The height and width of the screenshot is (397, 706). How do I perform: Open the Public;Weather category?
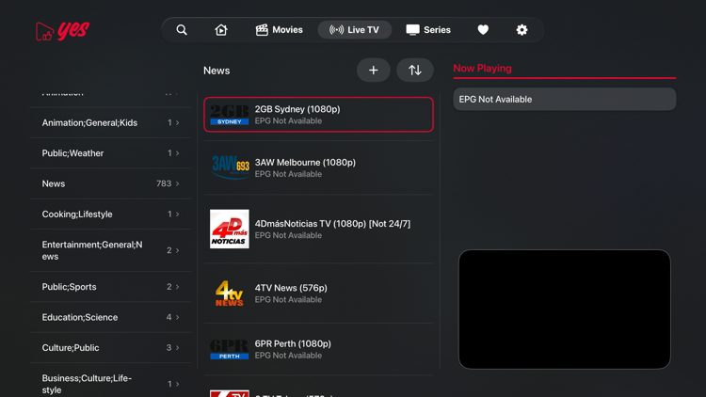pos(111,153)
